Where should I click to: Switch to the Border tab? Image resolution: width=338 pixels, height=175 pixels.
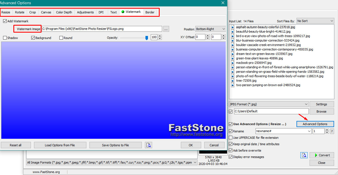point(150,12)
